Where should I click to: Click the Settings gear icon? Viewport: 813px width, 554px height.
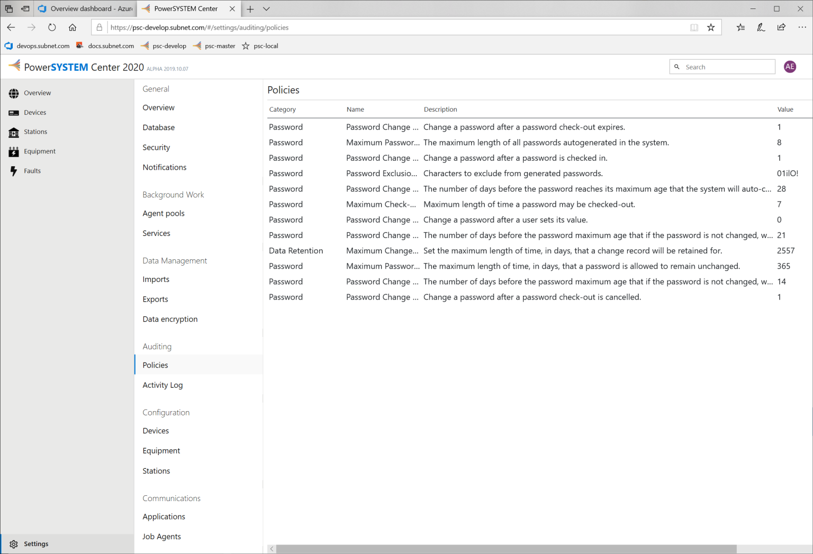[14, 544]
